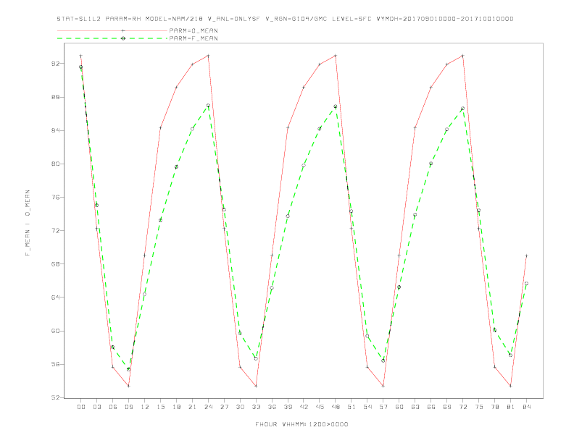Screen dimensions: 574x443
Task: Click x-axis tick label 48
Action: 336,407
